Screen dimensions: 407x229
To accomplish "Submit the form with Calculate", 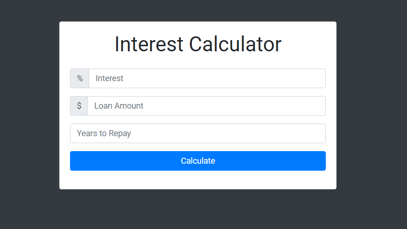I will (x=197, y=161).
